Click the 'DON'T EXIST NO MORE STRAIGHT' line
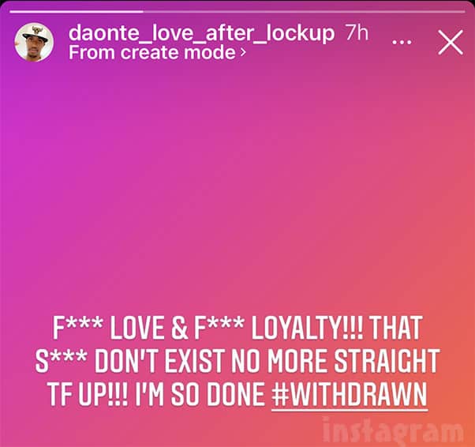Screen dimensions: 475x447 (267, 361)
